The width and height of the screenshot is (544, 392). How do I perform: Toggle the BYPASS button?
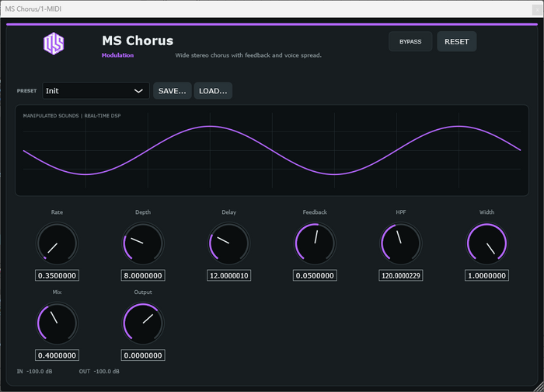[410, 42]
